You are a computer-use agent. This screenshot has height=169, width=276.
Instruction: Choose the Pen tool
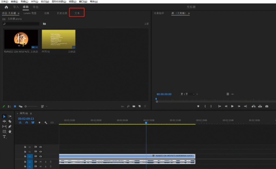pos(10,126)
